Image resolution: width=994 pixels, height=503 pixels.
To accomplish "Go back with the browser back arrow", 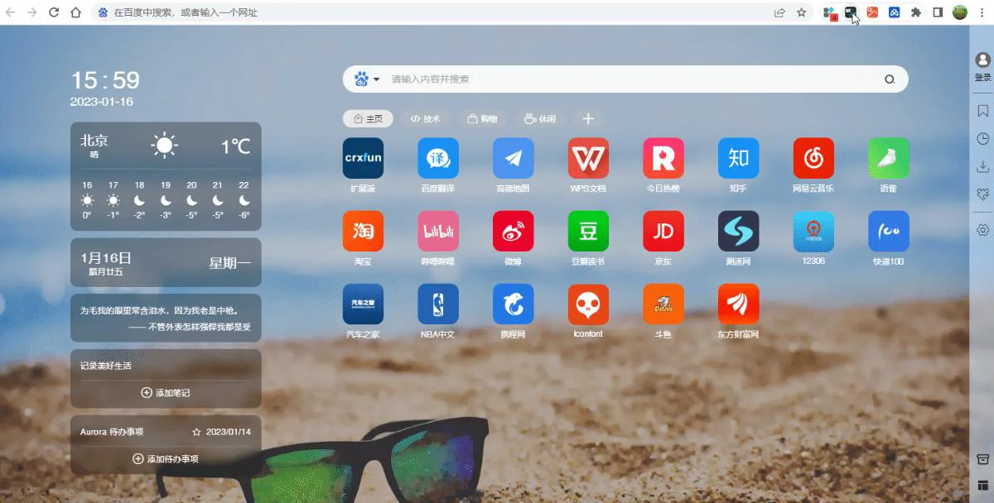I will (x=11, y=12).
